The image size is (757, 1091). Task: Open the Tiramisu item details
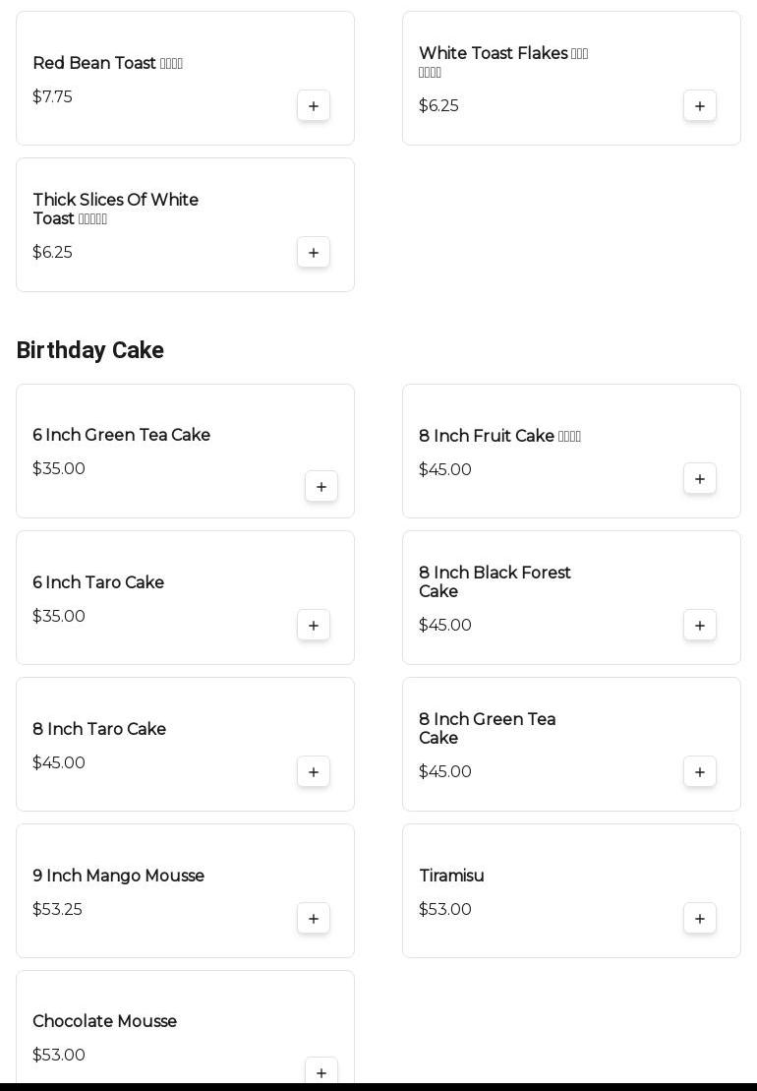451,876
